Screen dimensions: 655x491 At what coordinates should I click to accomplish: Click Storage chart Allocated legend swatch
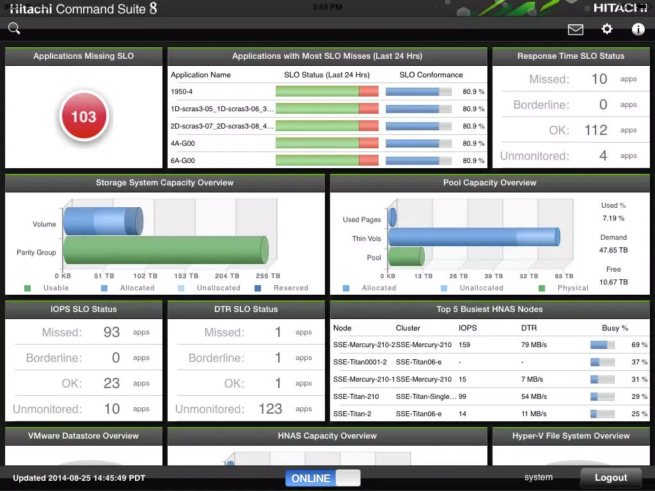point(104,288)
